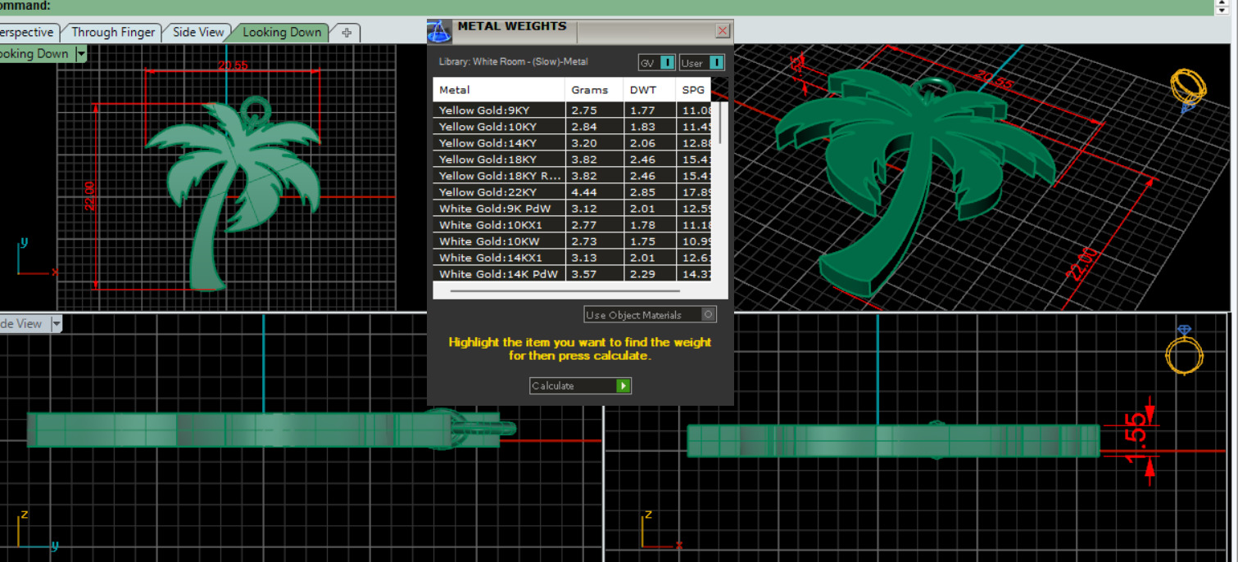
Task: Click DWT value 1.77
Action: (x=642, y=110)
